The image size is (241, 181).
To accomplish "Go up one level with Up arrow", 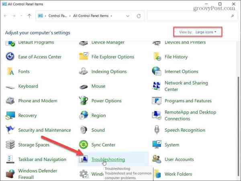I will coord(29,16).
